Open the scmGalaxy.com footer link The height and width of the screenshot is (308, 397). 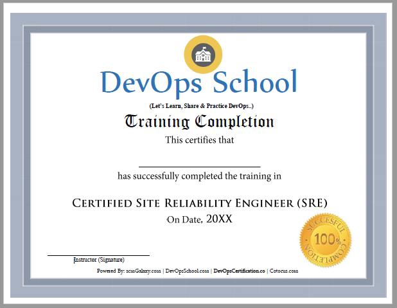coord(143,271)
